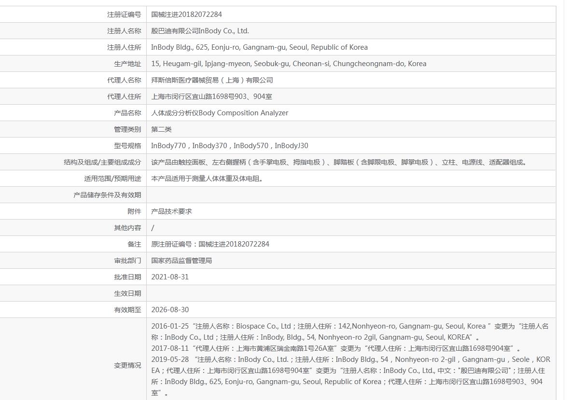Select approval date 2021-08-31
Viewport: 569px width, 400px height.
pyautogui.click(x=170, y=277)
